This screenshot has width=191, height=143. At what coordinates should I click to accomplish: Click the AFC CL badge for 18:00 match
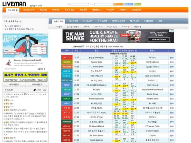67,58
